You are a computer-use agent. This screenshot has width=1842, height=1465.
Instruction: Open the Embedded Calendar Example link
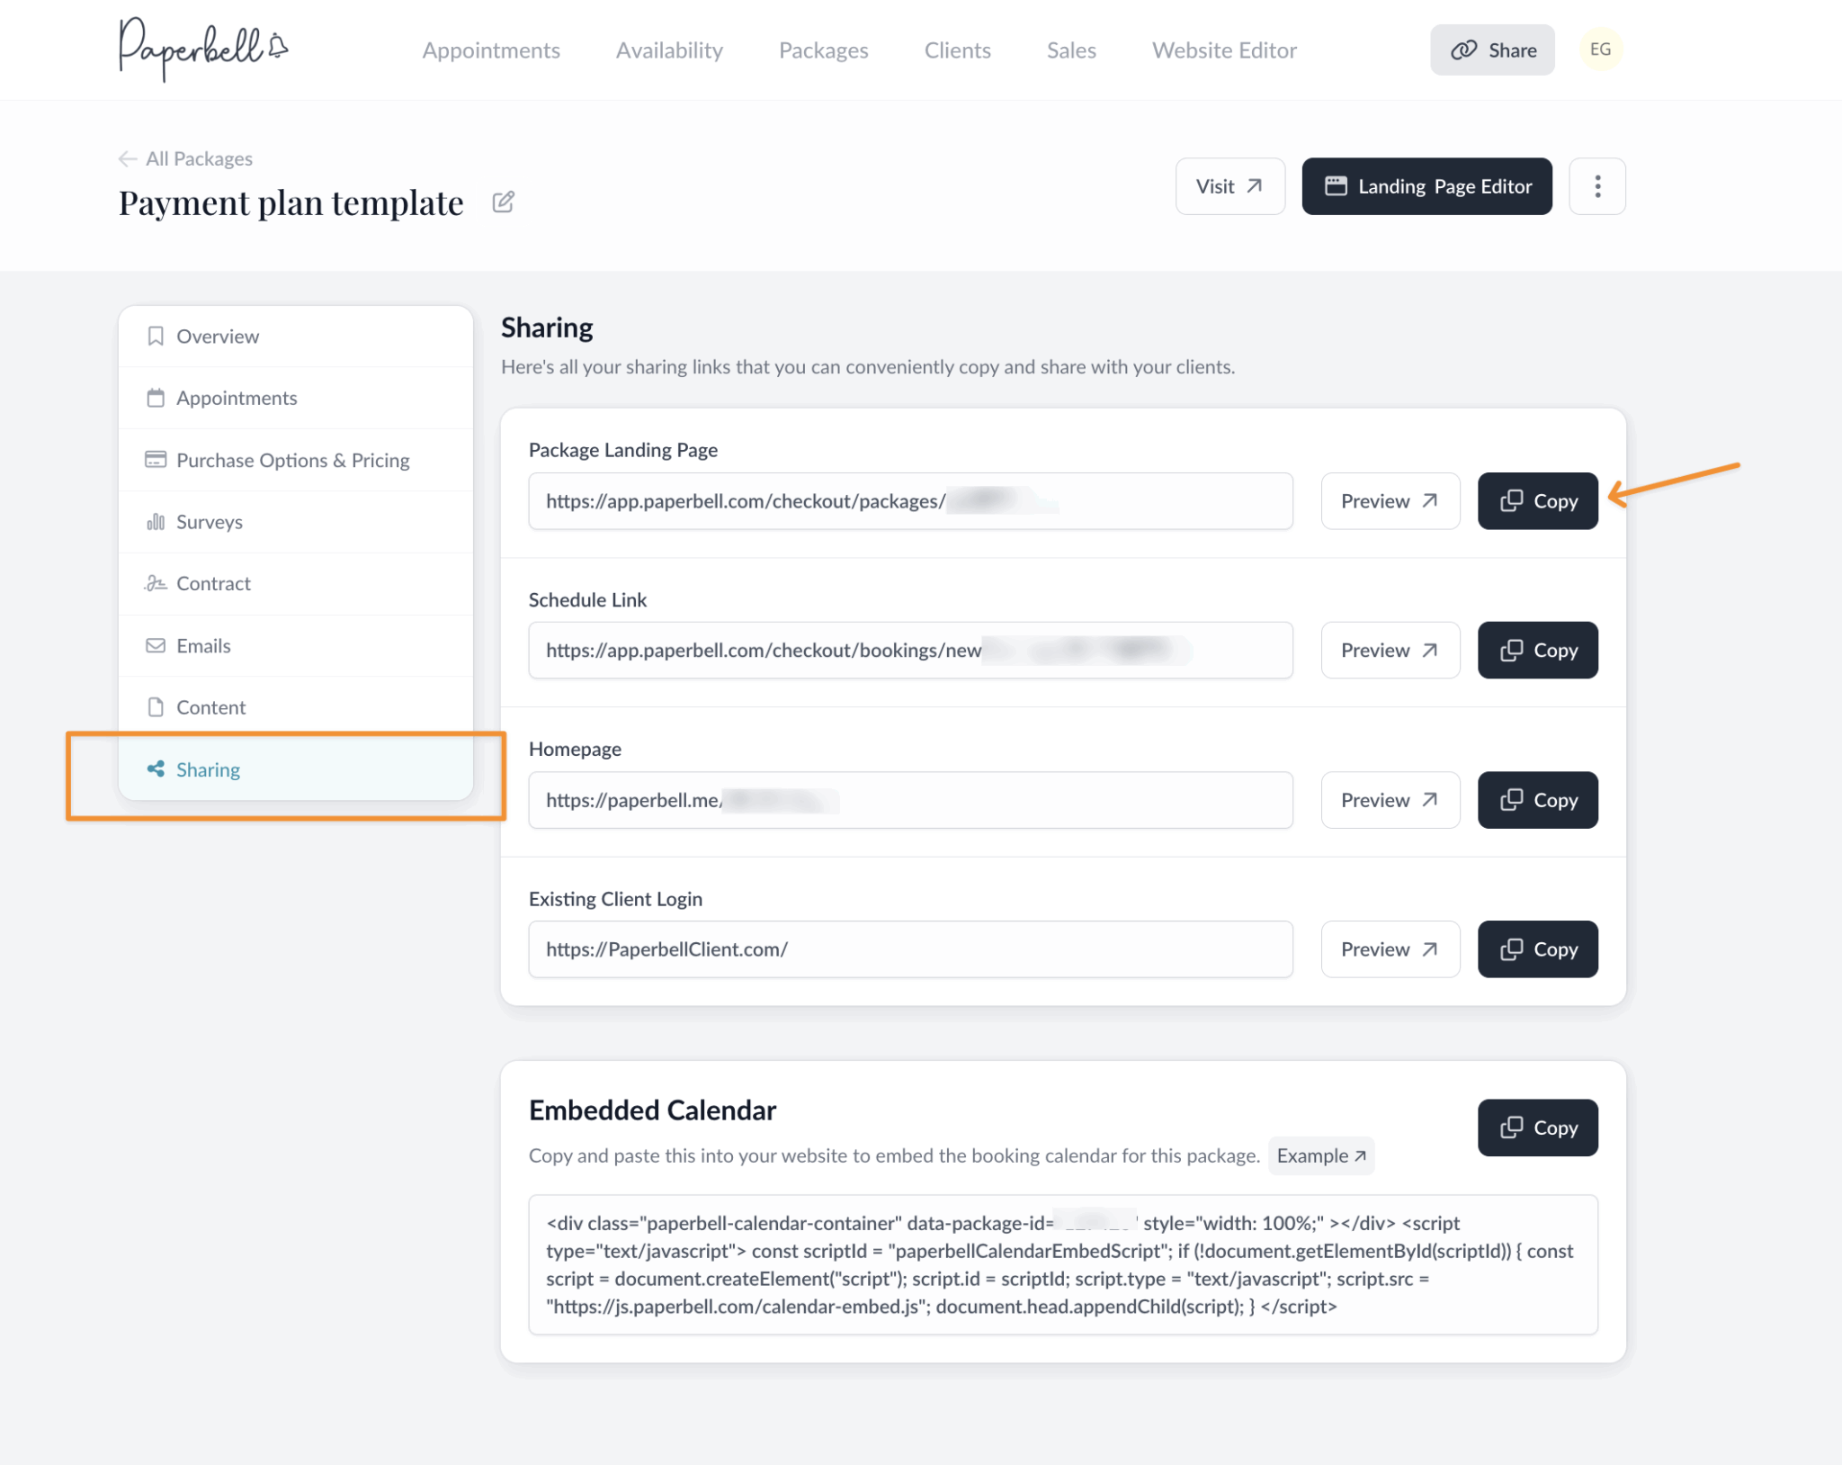tap(1320, 1155)
